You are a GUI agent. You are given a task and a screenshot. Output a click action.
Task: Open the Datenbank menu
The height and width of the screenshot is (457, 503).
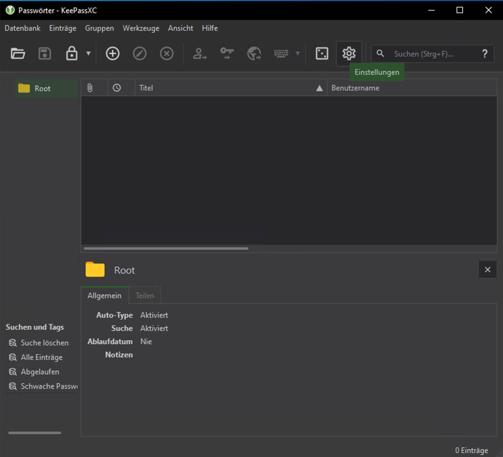[x=23, y=28]
